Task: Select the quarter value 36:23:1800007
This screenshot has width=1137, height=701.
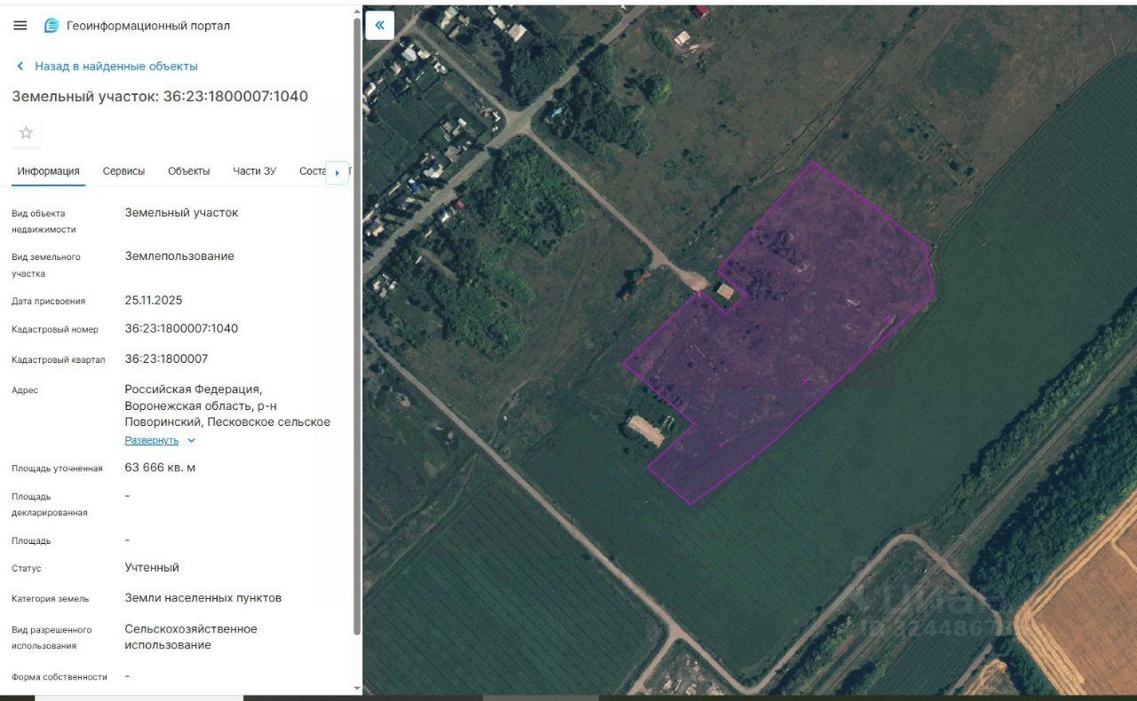Action: pos(166,358)
